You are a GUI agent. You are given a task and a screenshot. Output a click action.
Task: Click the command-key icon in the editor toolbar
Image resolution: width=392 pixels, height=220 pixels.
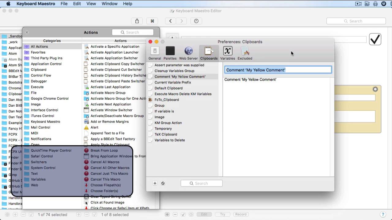pyautogui.click(x=152, y=21)
